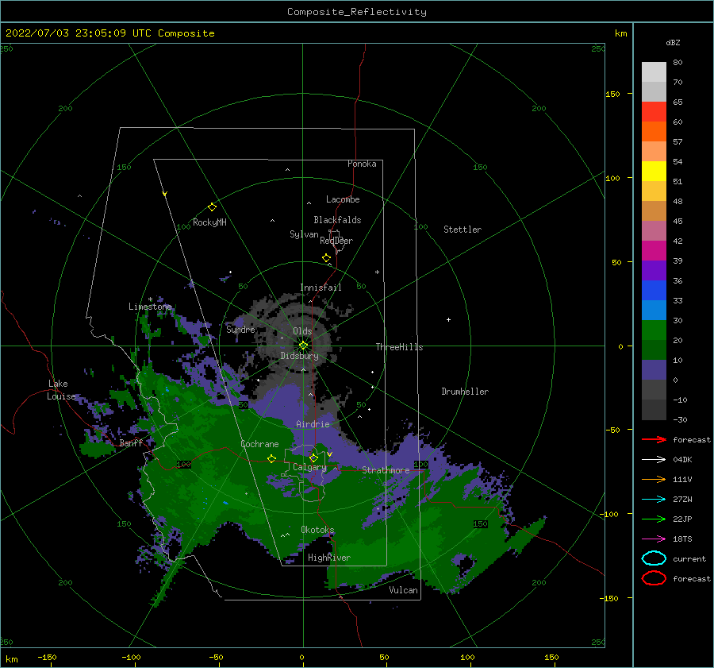
Task: Click the Didsbury city label
Action: (x=299, y=356)
